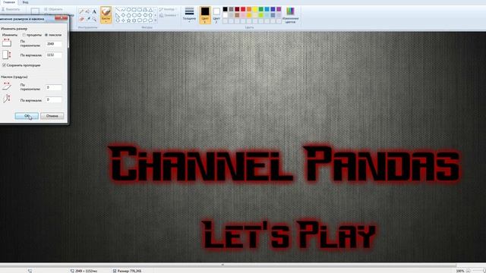This screenshot has height=273, width=486.
Task: Select the Text tool (letter A)
Action: pos(94,11)
